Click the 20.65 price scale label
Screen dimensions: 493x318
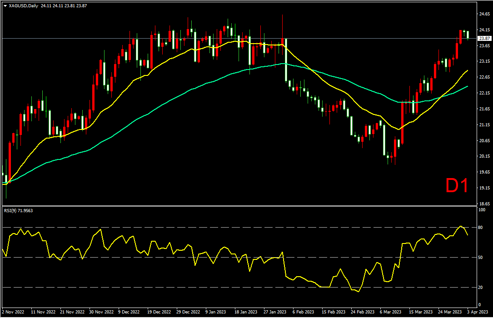click(x=484, y=140)
